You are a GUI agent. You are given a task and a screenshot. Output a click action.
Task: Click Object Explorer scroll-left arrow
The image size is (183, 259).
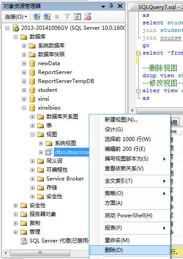click(6, 253)
